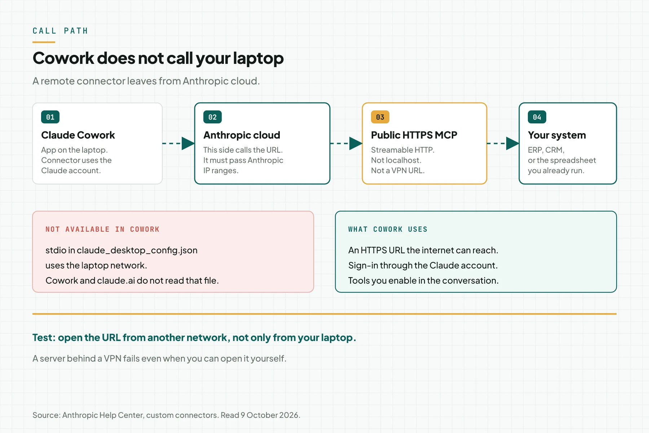
Task: Click 'App on the laptop.' text
Action: point(74,150)
